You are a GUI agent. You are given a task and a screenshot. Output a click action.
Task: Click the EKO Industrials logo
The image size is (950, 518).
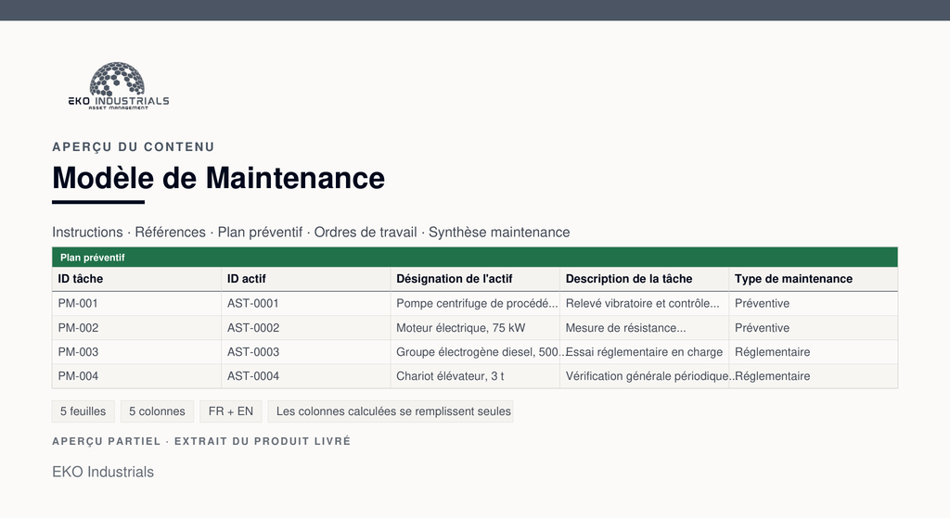tap(119, 85)
